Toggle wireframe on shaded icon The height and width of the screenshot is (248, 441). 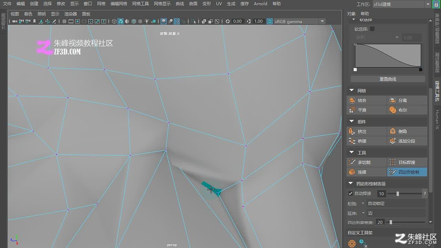(134, 21)
